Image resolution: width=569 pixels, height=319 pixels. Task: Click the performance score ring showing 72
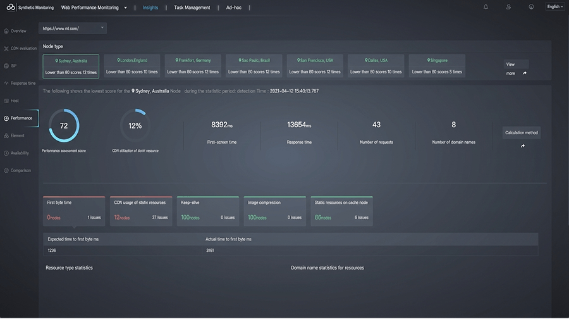[x=64, y=126]
